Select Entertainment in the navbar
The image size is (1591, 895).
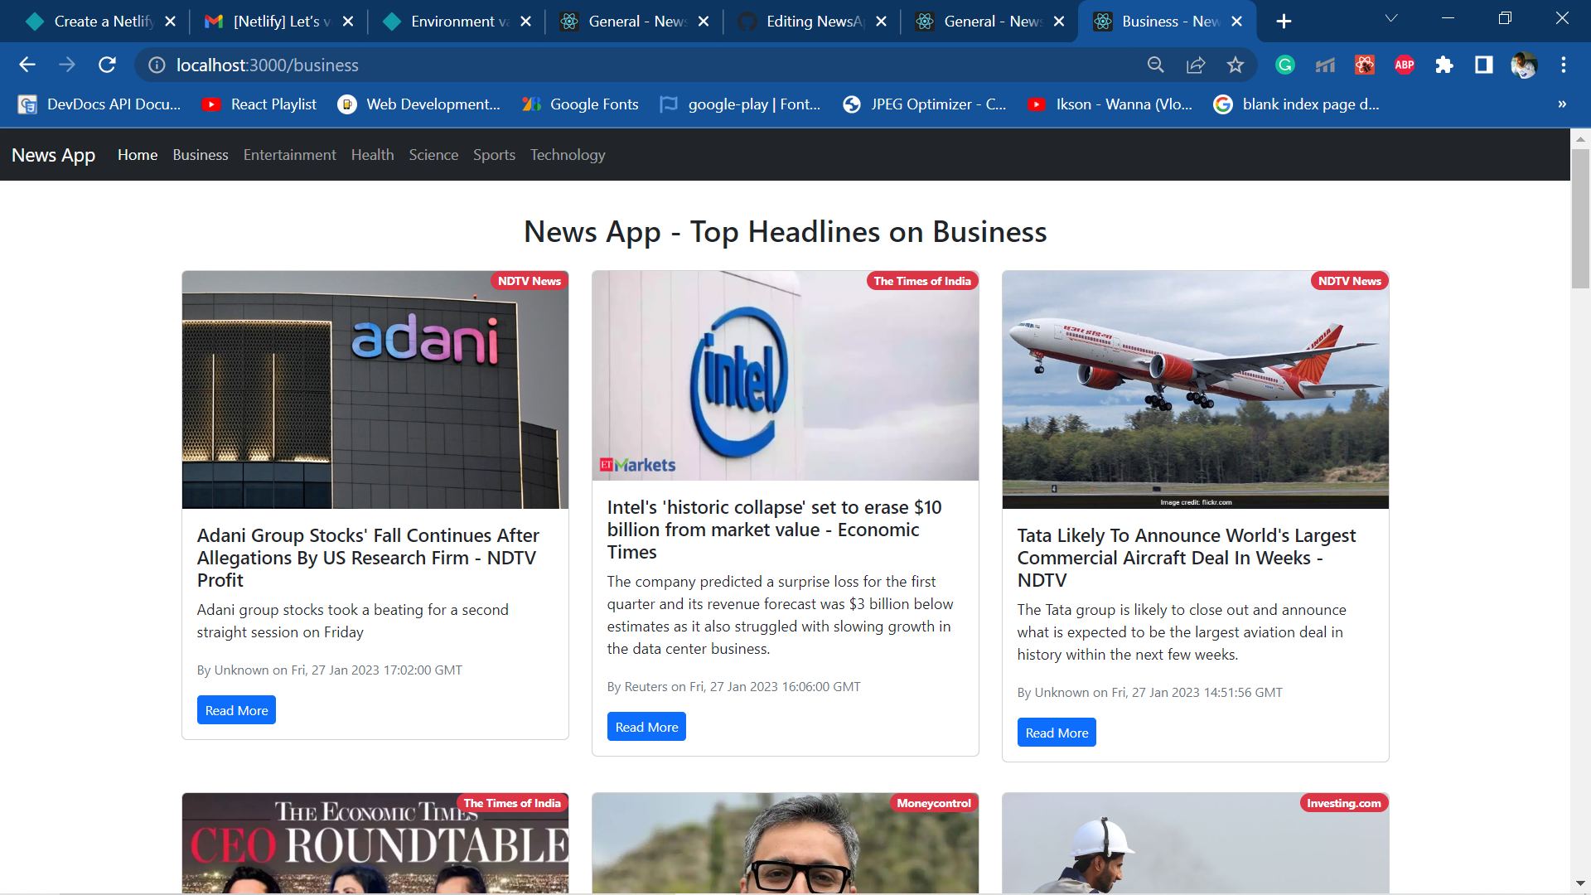coord(289,155)
